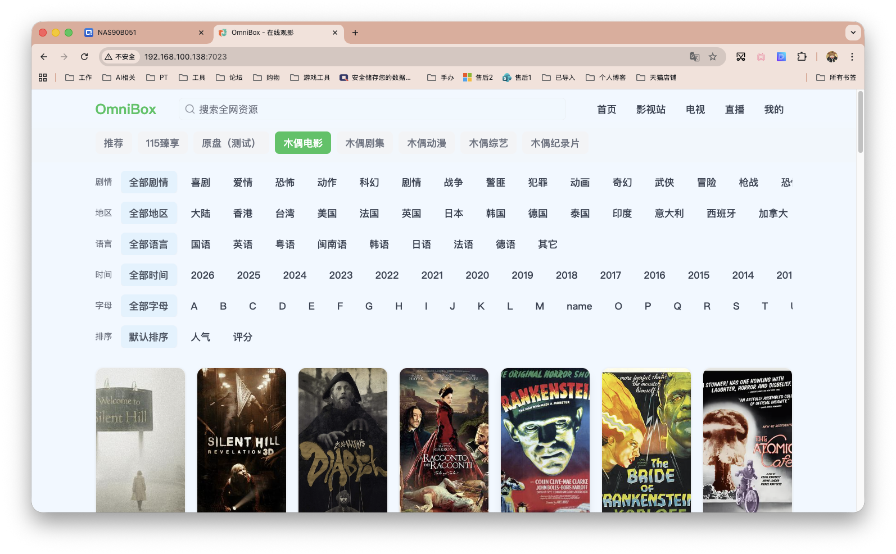Click the OmniBox logo link
Viewport: 896px width, 554px height.
(x=126, y=110)
